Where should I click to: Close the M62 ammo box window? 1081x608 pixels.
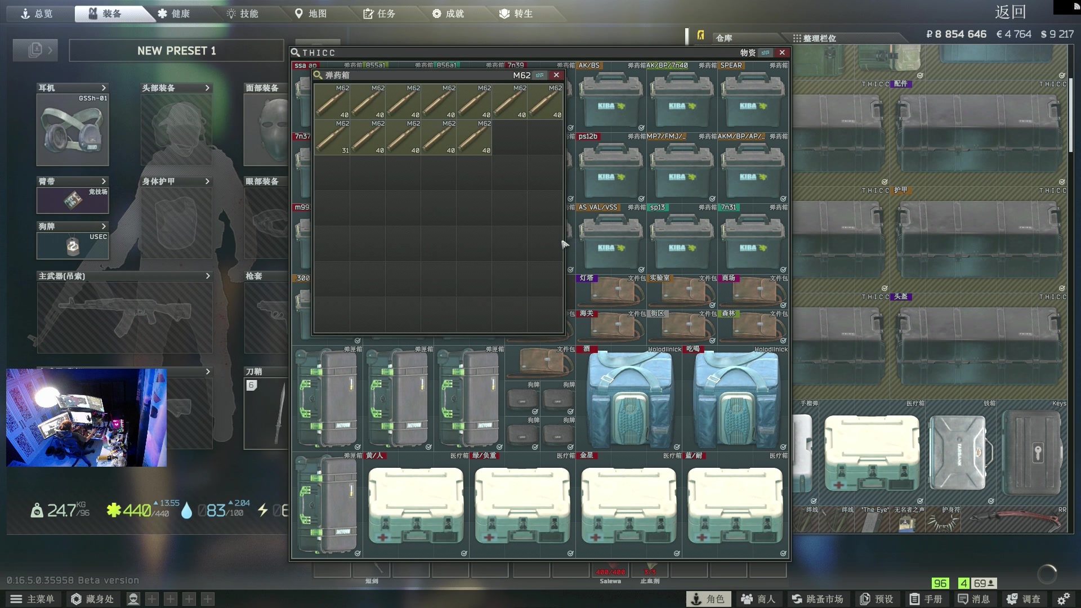click(x=556, y=75)
